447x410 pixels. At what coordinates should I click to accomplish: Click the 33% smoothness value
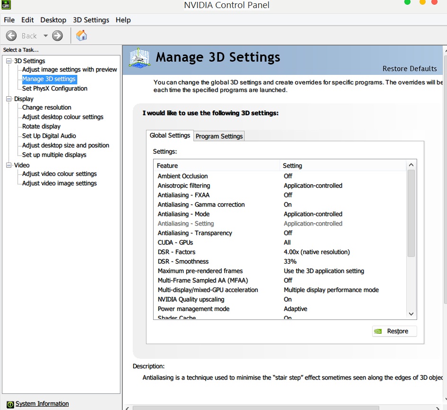tap(290, 262)
